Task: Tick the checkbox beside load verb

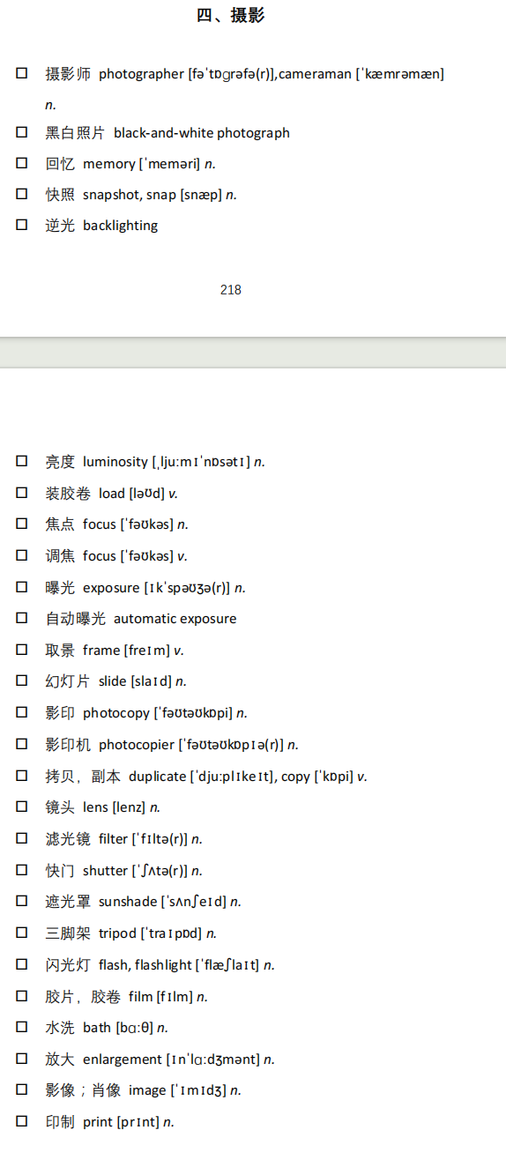Action: tap(22, 493)
